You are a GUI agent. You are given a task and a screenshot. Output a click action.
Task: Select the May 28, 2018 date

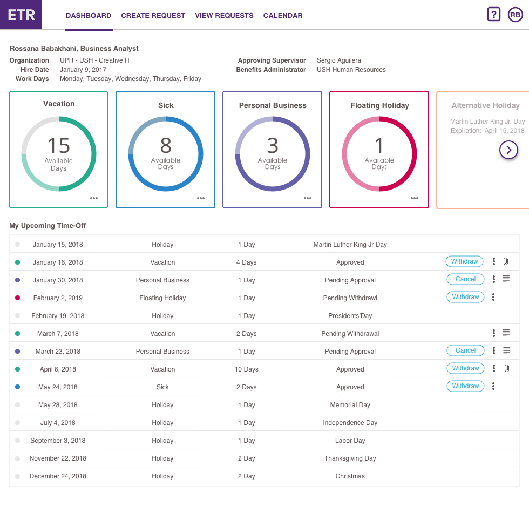click(58, 405)
